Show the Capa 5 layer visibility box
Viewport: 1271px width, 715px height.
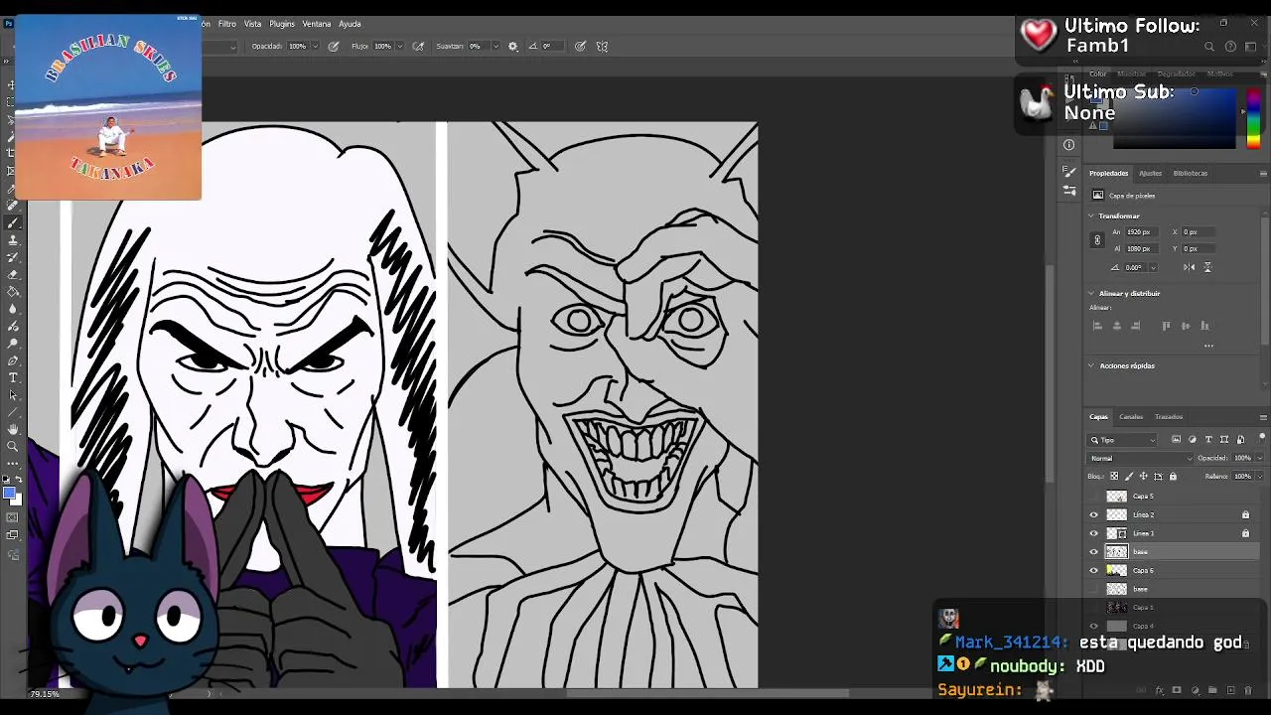pos(1094,496)
